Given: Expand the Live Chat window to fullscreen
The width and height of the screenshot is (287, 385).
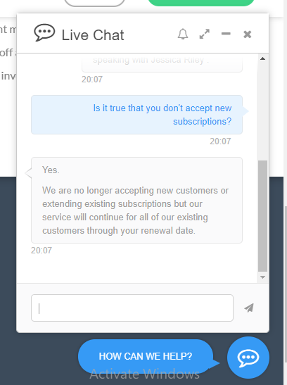Looking at the screenshot, I should coord(204,34).
